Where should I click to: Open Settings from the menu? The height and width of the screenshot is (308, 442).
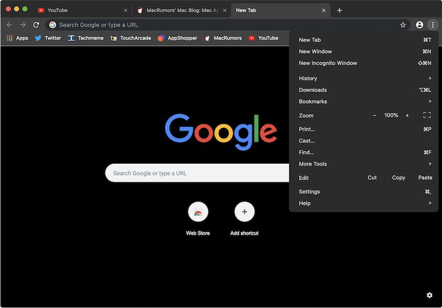click(309, 191)
